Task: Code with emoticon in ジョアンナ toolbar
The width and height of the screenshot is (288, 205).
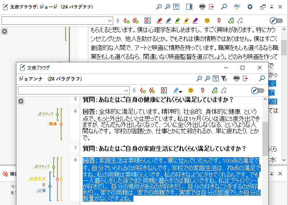Action: coord(191,90)
